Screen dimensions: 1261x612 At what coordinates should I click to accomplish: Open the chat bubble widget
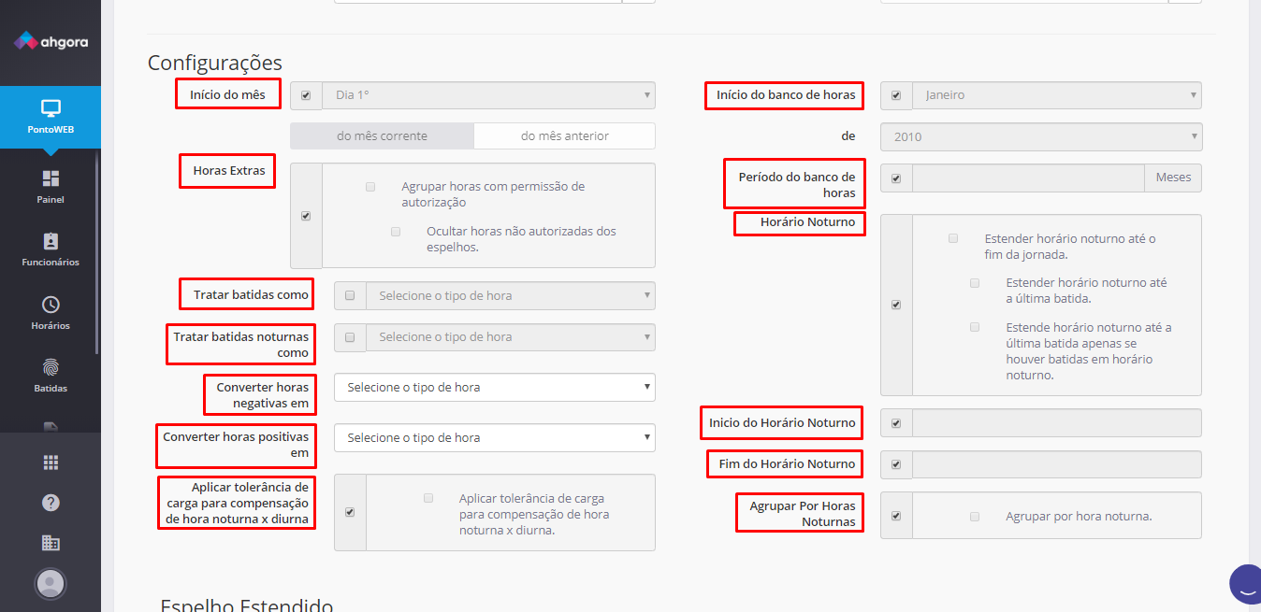1245,585
